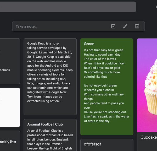The image size is (157, 151).
Task: Open the white image note on left
Action: pyautogui.click(x=10, y=107)
